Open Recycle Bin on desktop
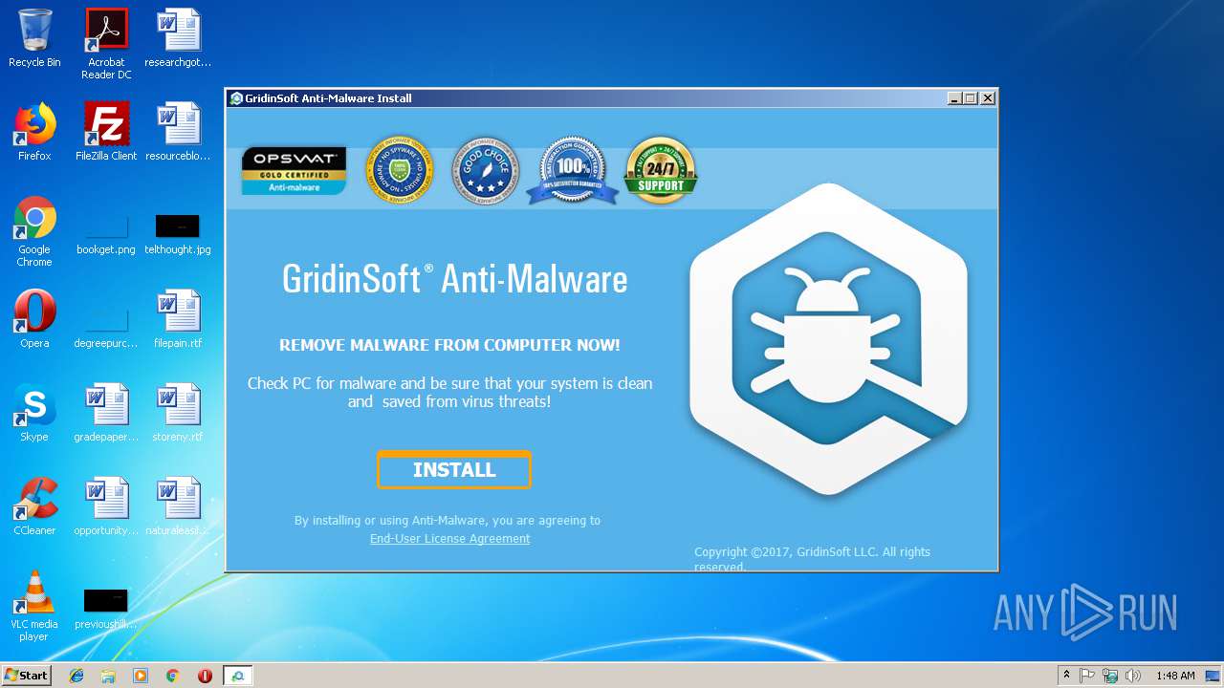This screenshot has height=688, width=1224. click(34, 38)
